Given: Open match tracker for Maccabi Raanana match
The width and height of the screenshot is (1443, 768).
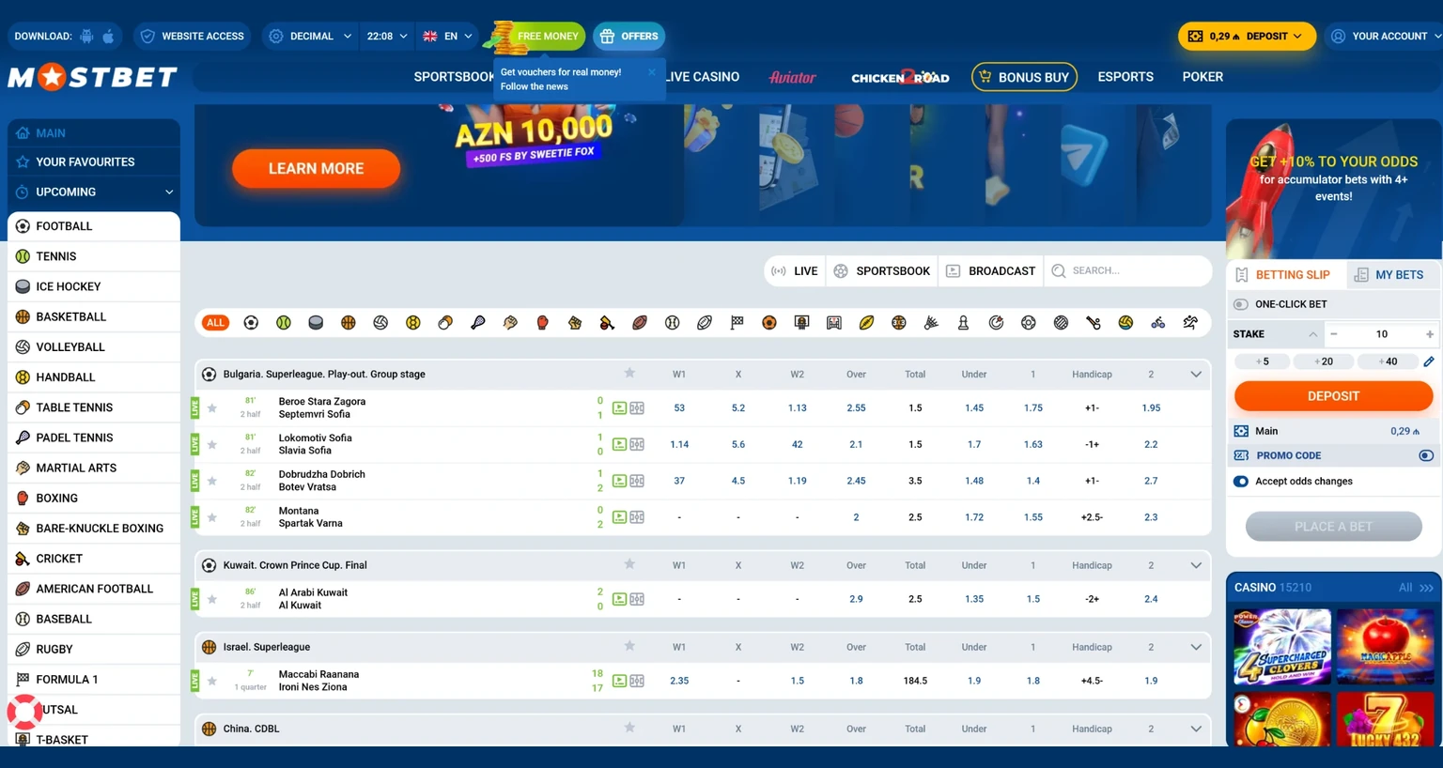Looking at the screenshot, I should 637,681.
